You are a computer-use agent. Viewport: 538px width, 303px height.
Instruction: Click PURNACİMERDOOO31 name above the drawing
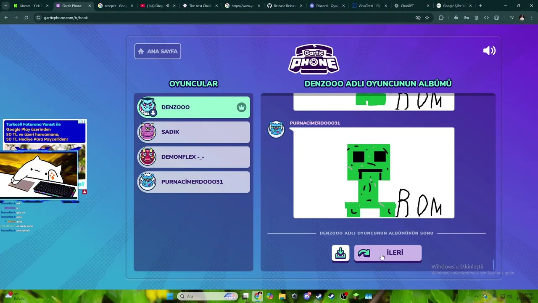[315, 123]
